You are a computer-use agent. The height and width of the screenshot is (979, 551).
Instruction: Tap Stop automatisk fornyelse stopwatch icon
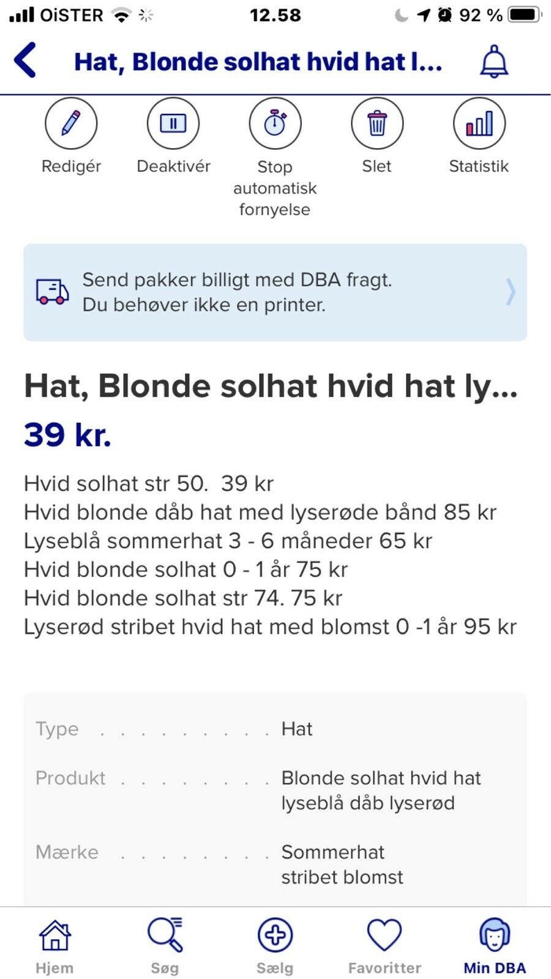pyautogui.click(x=275, y=123)
